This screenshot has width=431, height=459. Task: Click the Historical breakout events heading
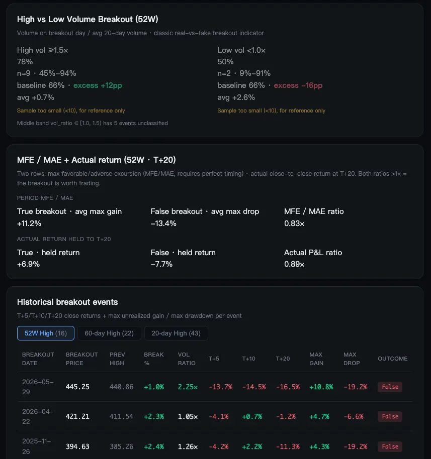click(x=67, y=302)
